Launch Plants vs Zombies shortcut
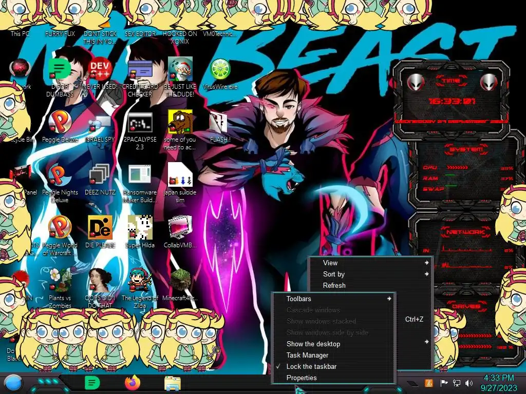 [x=60, y=281]
